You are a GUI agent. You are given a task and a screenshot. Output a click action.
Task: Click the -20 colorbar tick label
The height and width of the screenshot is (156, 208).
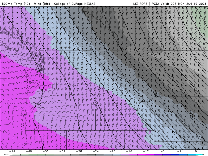coord(113,151)
